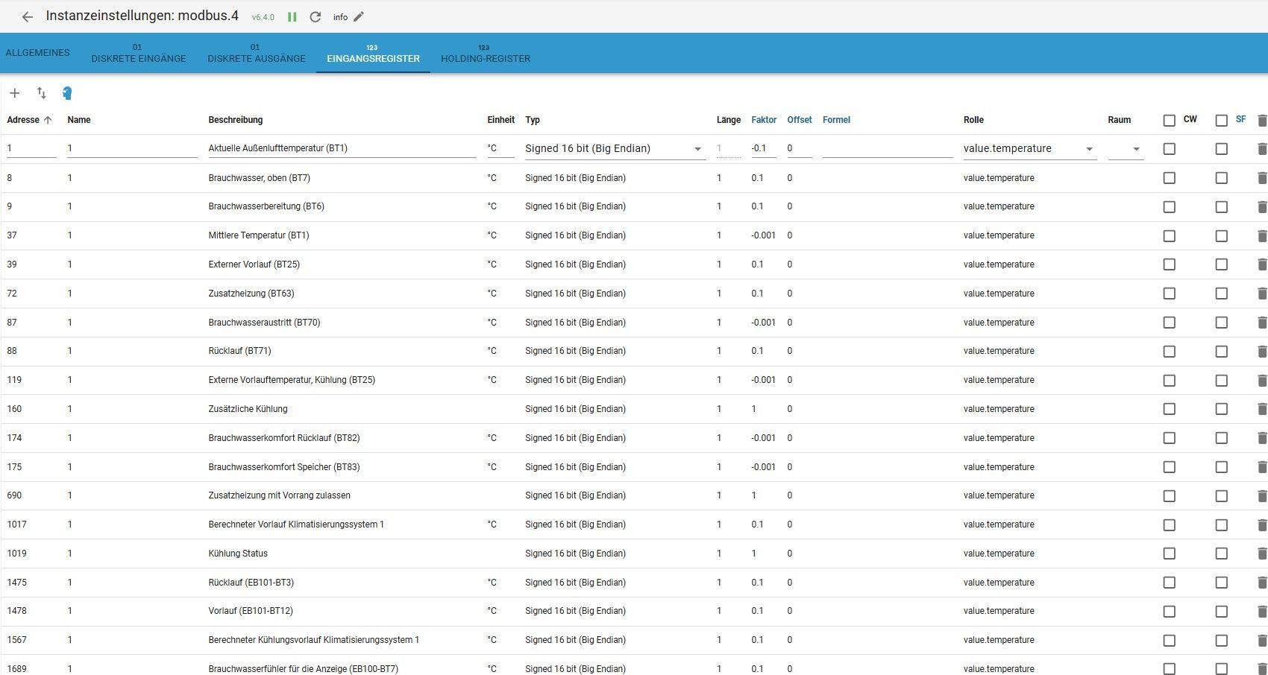Enable SF for Zusatzheizung (BT63) row
The image size is (1268, 675).
(x=1221, y=294)
